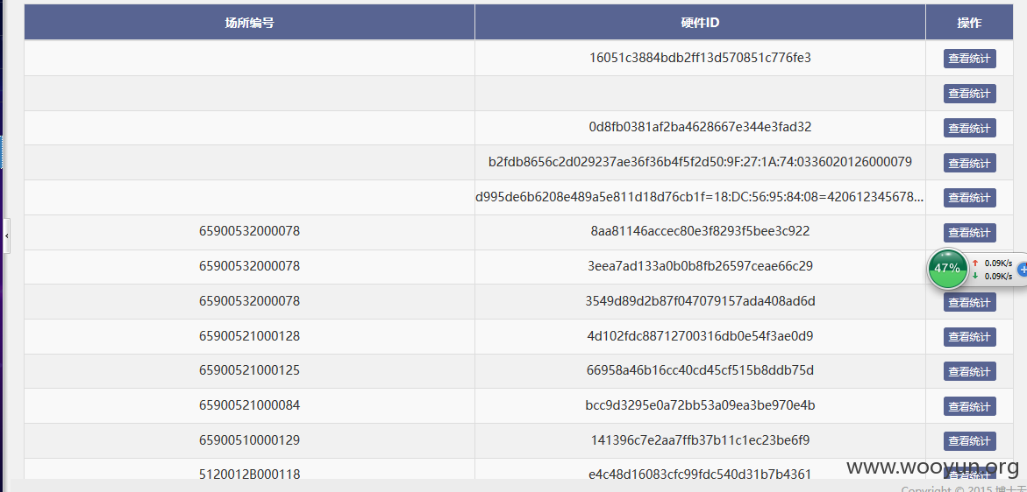
Task: Open 查看统计 for hardware ID 0d8fb0381af2ba4628667e344e3fad32
Action: click(969, 128)
